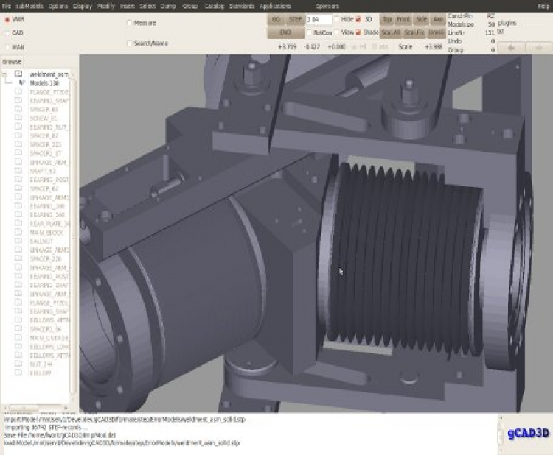The width and height of the screenshot is (553, 455).
Task: Enable the Hide checkbox
Action: tap(338, 18)
